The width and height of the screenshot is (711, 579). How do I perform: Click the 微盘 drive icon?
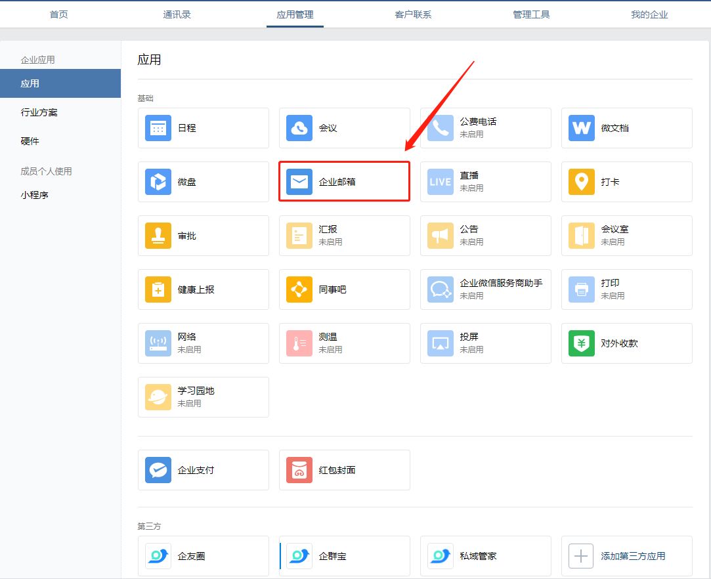pyautogui.click(x=158, y=182)
